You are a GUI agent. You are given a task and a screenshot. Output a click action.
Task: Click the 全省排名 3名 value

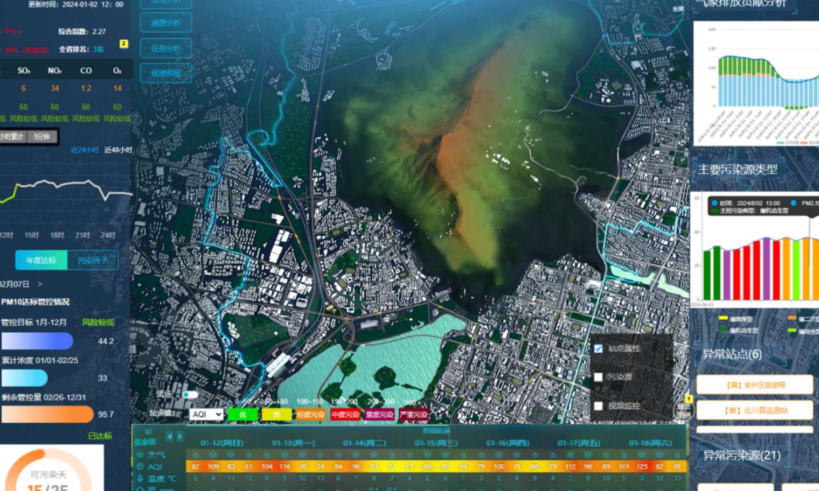coord(81,49)
